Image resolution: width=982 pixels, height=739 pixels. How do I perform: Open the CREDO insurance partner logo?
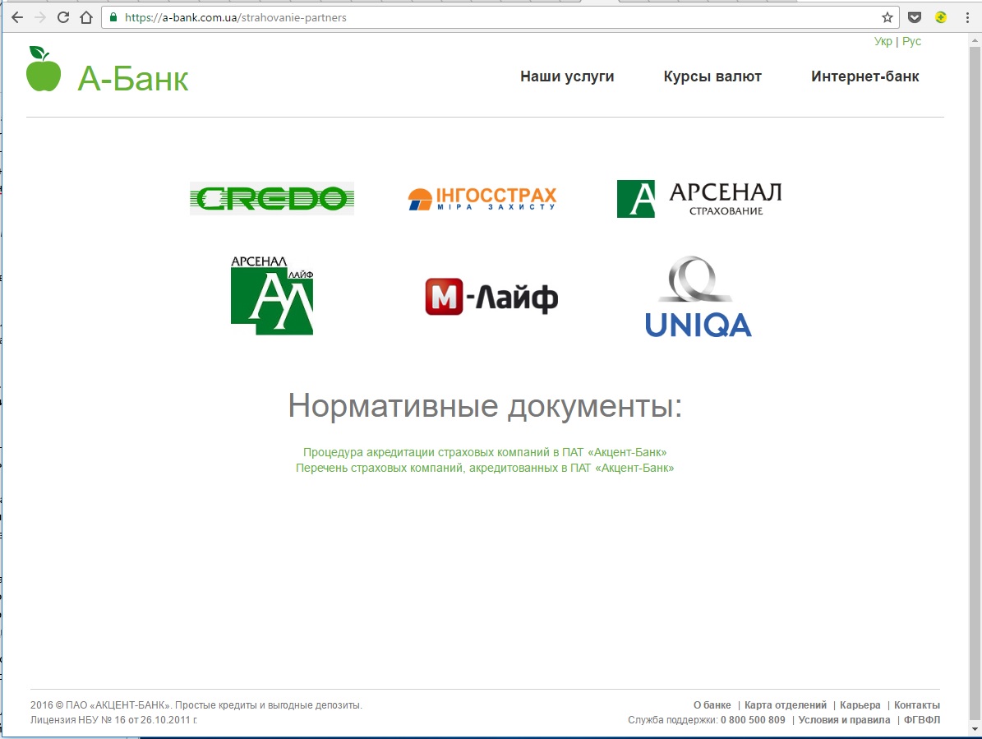[x=272, y=199]
